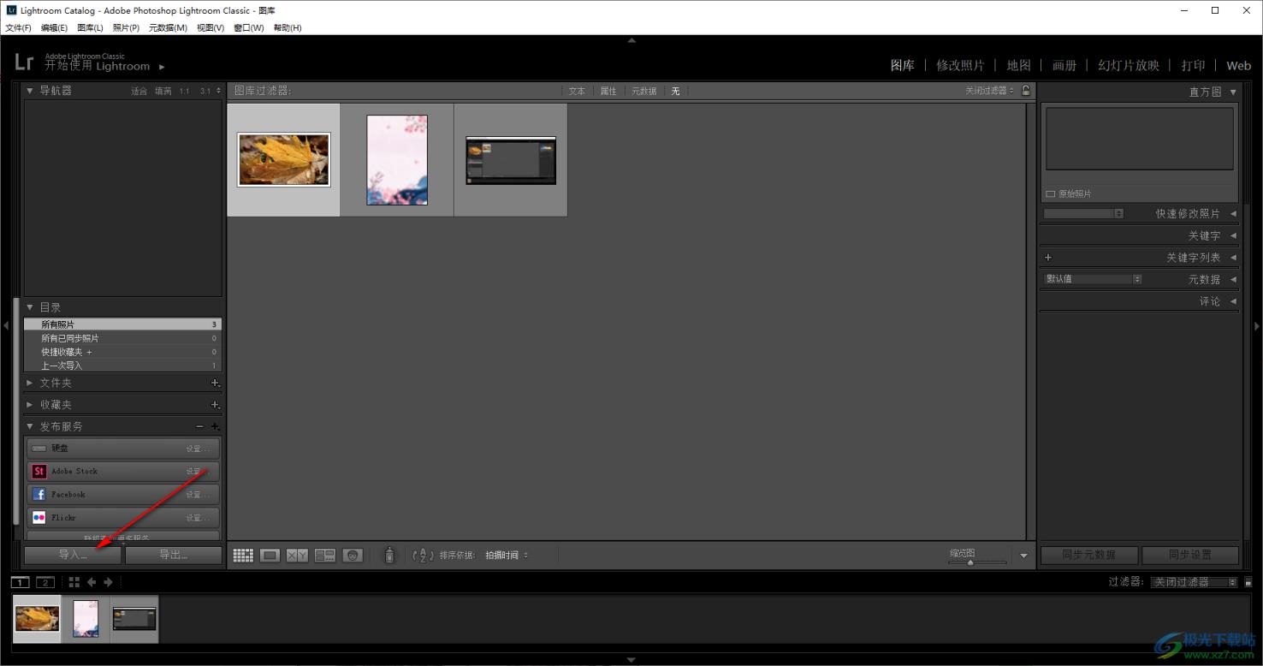Hide the right panel with edge arrow
The height and width of the screenshot is (666, 1263).
(x=1257, y=325)
